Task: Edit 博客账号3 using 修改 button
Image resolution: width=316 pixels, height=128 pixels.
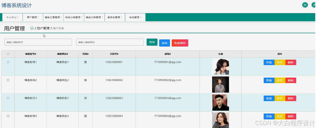Action: (280, 98)
